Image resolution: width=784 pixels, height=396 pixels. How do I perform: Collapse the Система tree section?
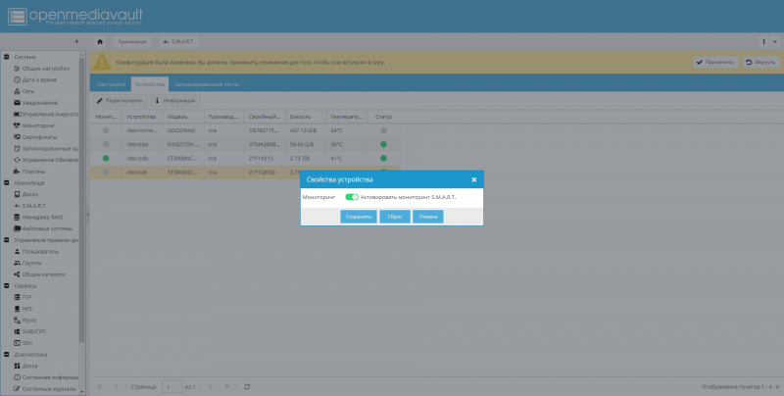coord(7,57)
